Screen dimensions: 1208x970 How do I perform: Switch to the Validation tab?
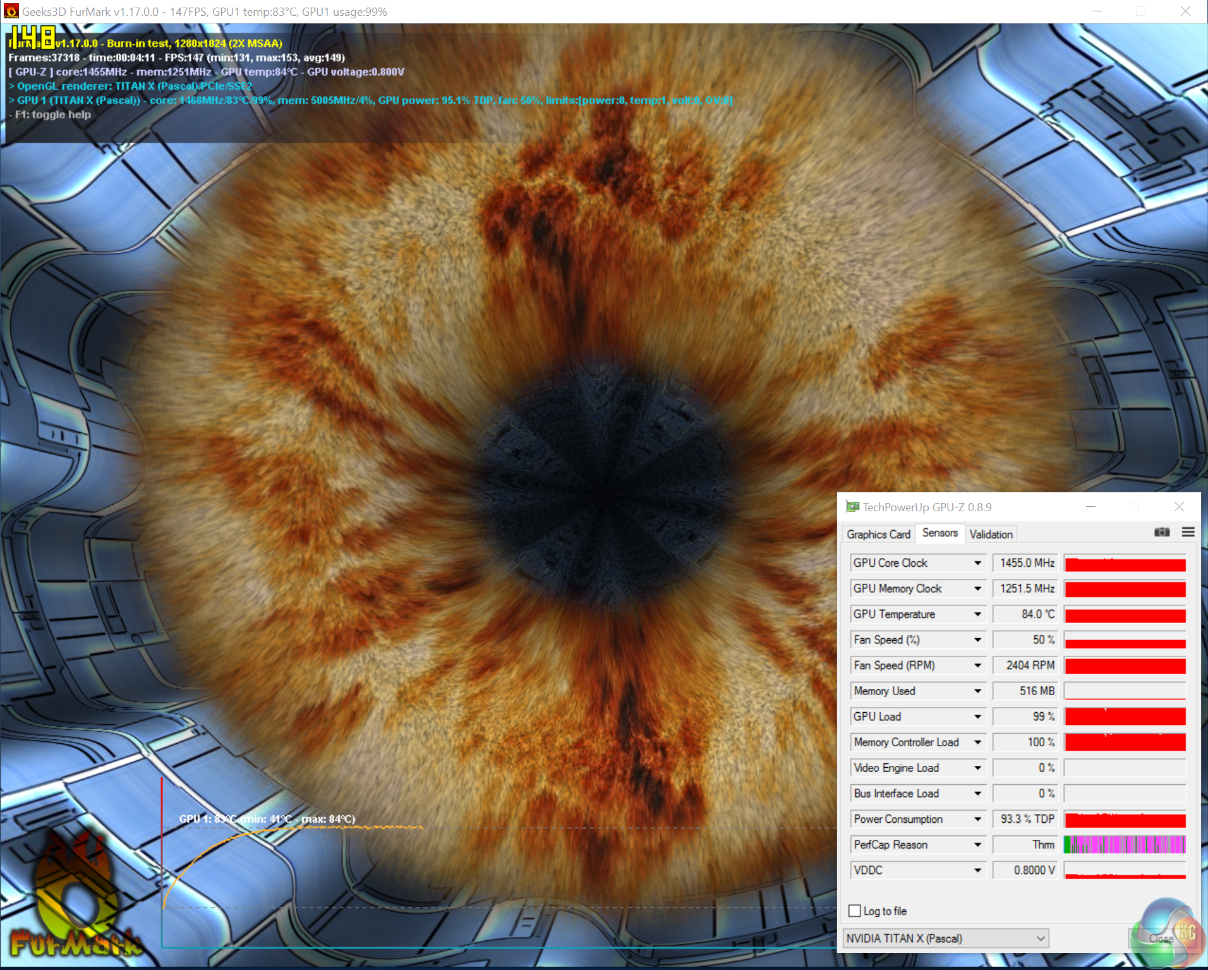pyautogui.click(x=991, y=535)
